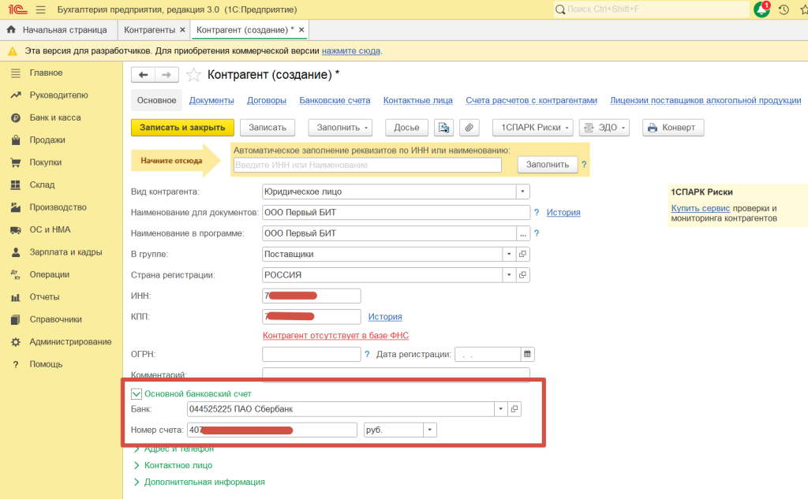Image resolution: width=808 pixels, height=499 pixels.
Task: Click the Контрагент отсутствует в базе ФНС link
Action: tap(335, 336)
